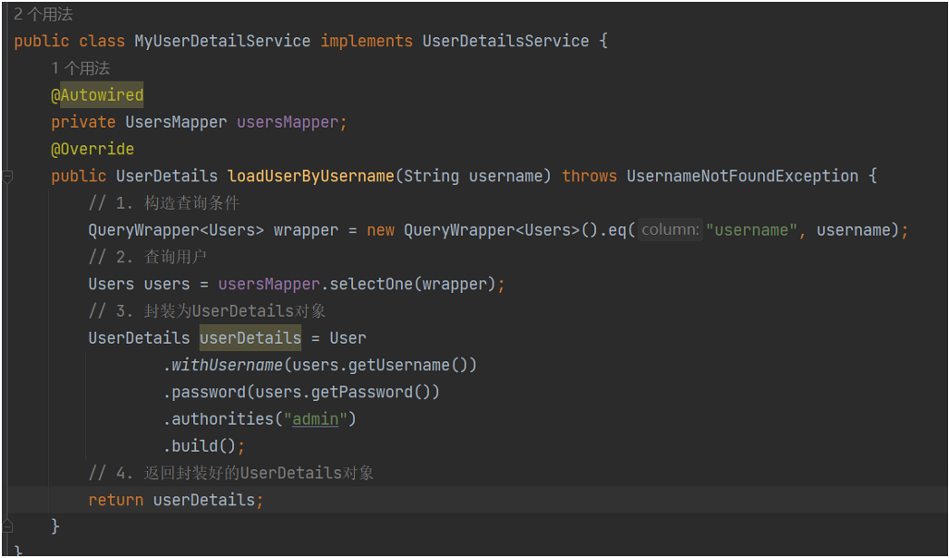The image size is (949, 558).
Task: Collapse method with fold marker beside loadUserByUsername
Action: pyautogui.click(x=7, y=177)
